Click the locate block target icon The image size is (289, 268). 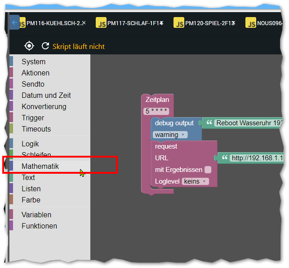point(29,46)
